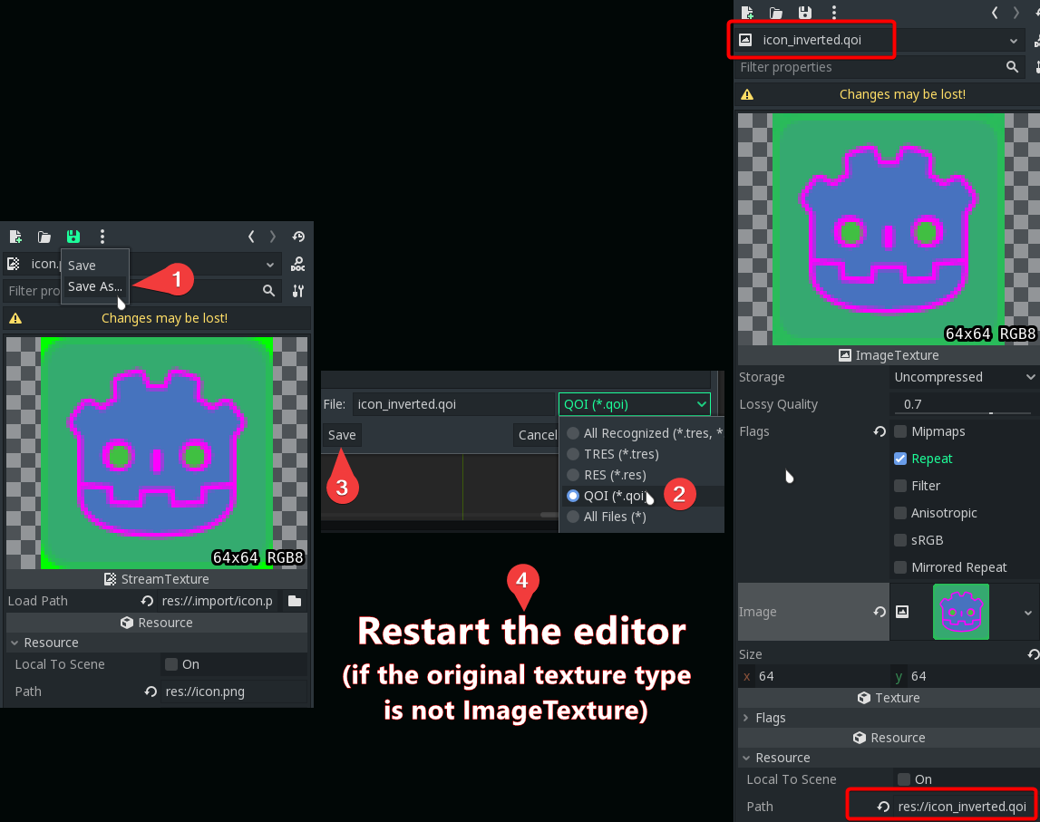The image size is (1040, 822).
Task: Open the Image property dropdown arrow
Action: coord(1027,613)
